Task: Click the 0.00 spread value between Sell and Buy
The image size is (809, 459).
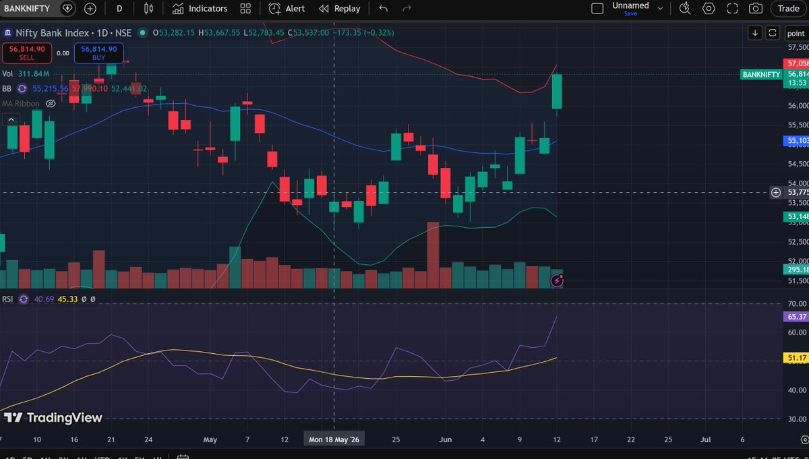Action: tap(63, 53)
